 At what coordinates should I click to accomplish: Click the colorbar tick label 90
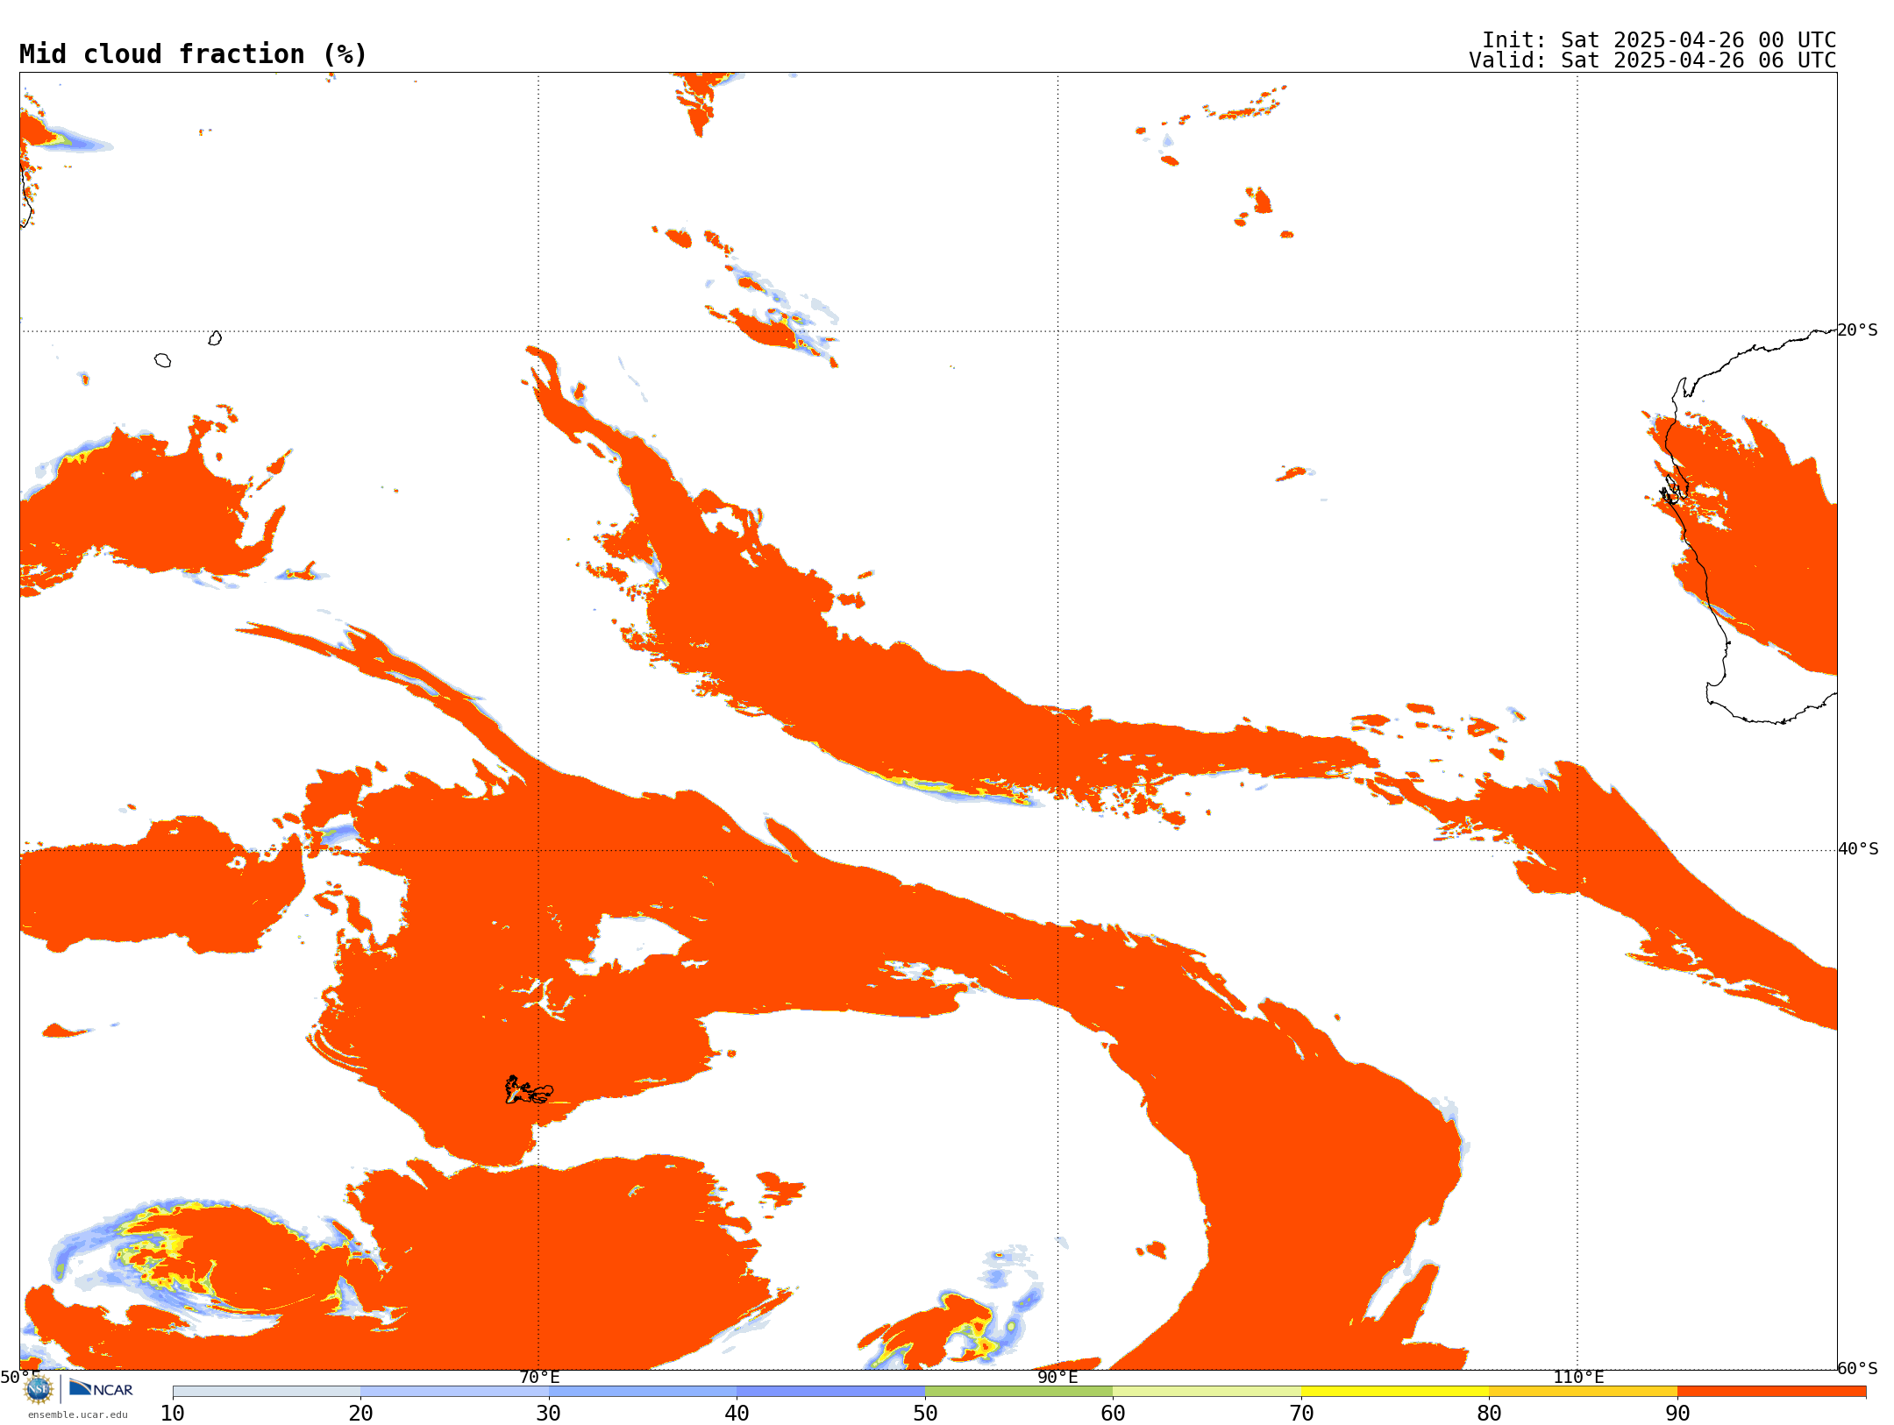click(x=1677, y=1414)
